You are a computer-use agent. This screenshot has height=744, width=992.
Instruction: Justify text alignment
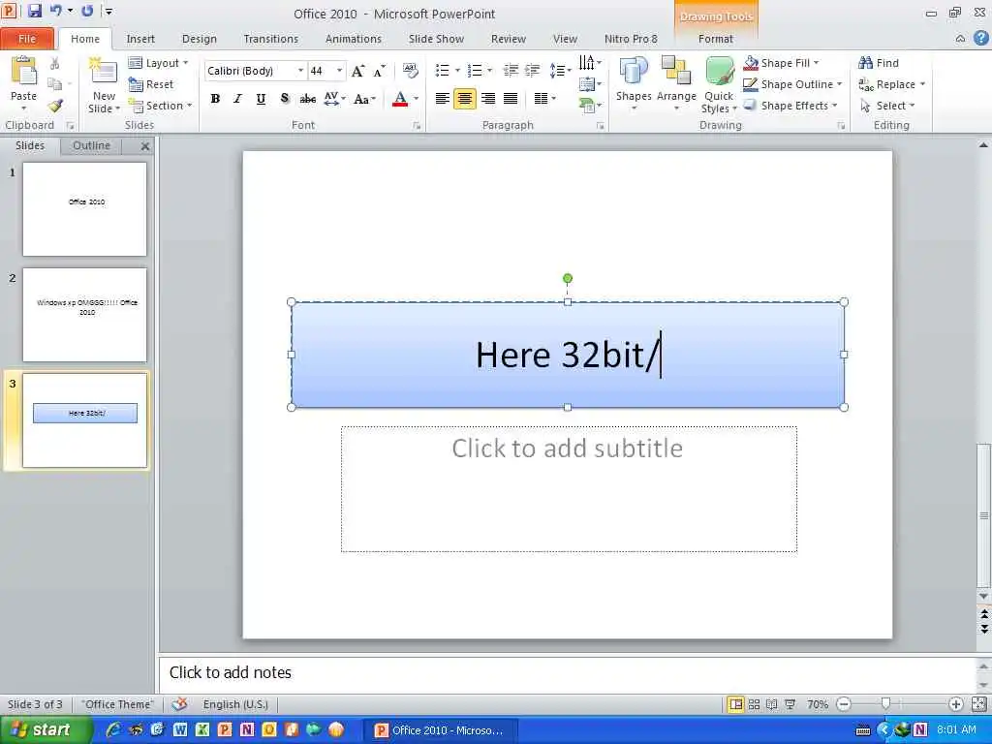point(511,99)
